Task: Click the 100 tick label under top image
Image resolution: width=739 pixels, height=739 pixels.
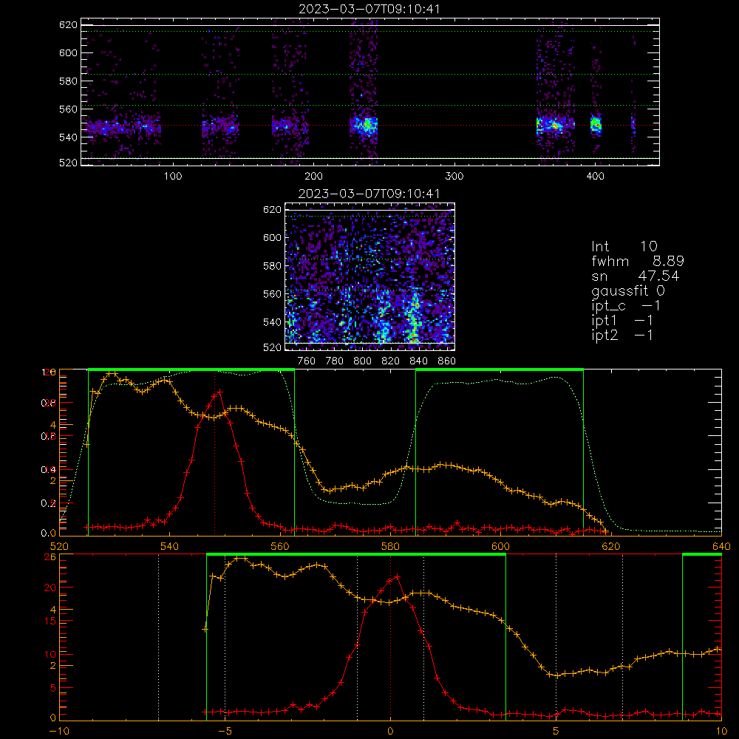Action: (x=173, y=177)
